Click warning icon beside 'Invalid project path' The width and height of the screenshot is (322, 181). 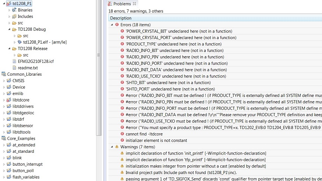coord(122,172)
